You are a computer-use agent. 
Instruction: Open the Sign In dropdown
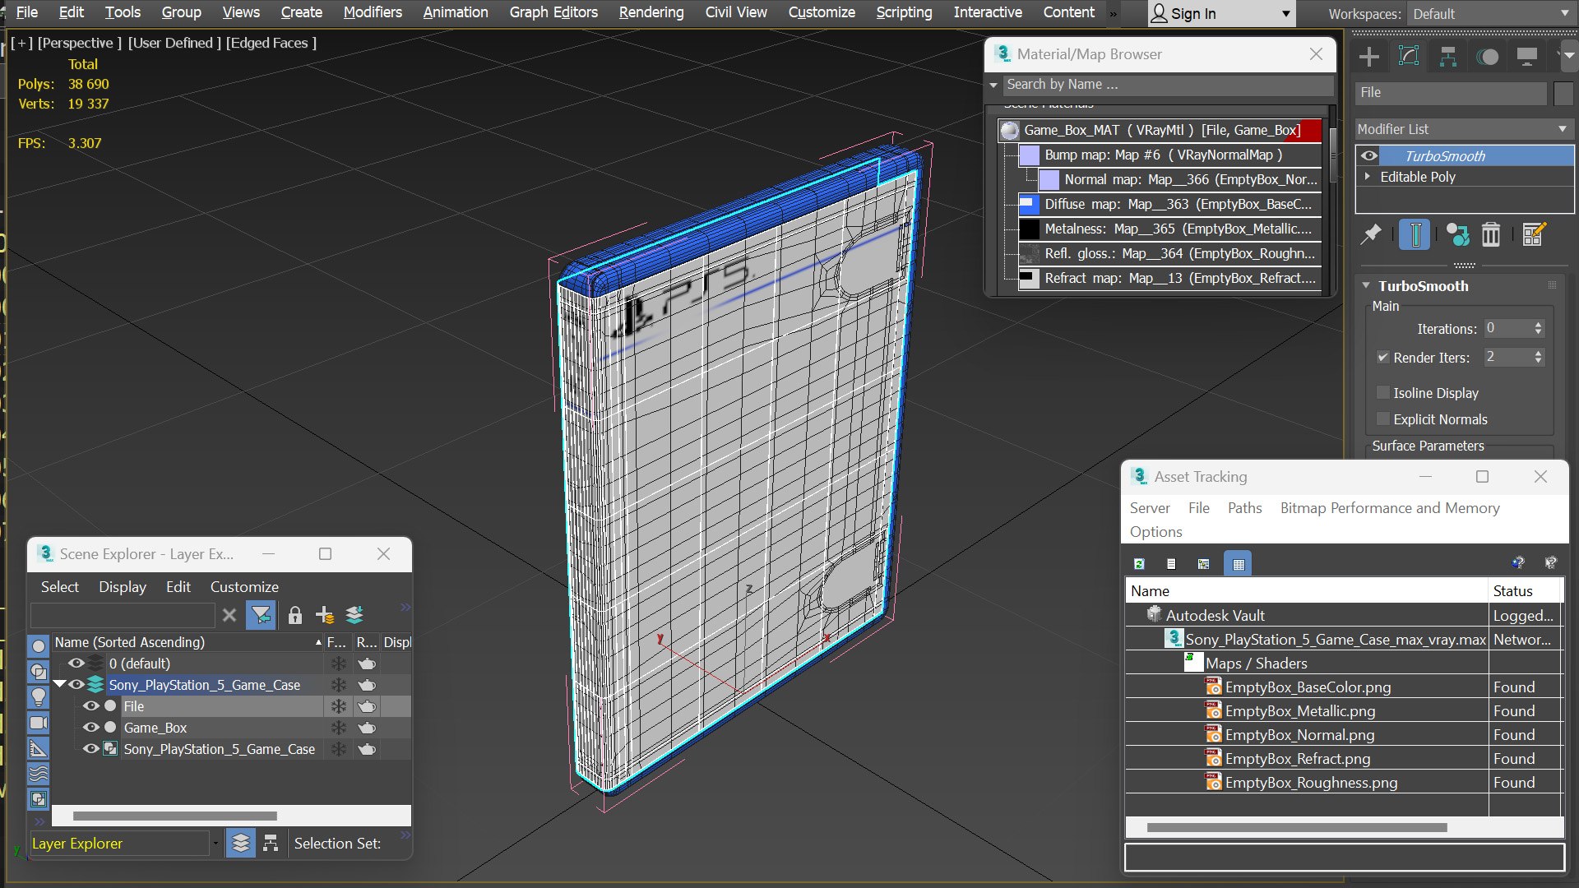click(1221, 14)
